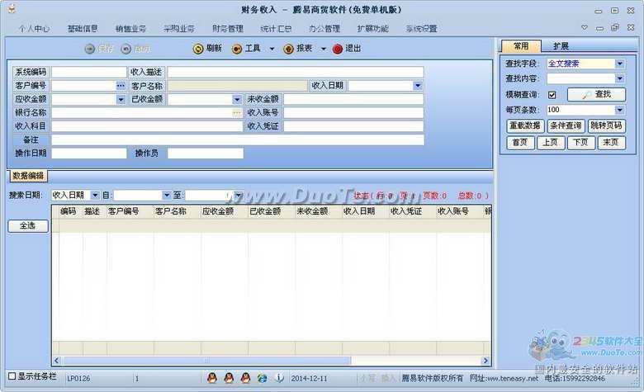This screenshot has width=644, height=392.
Task: Click the 工具 (tools) toolbar icon
Action: [237, 49]
